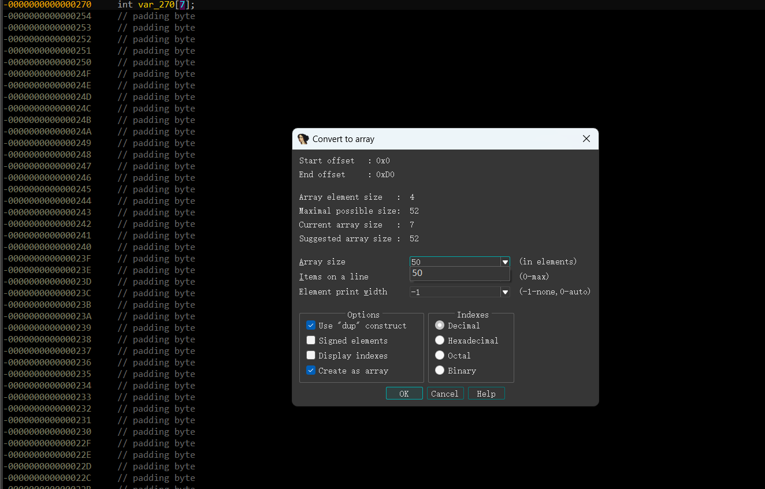Viewport: 765px width, 489px height.
Task: Click the Array element size value 4
Action: pyautogui.click(x=412, y=197)
